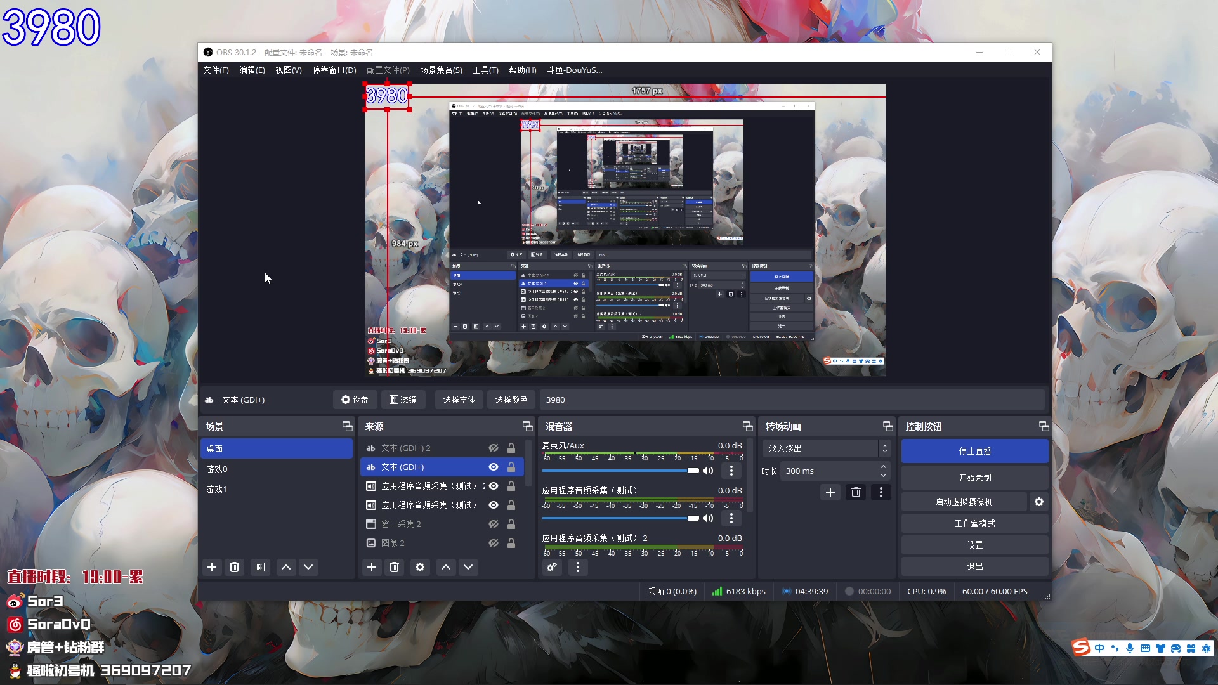Click 开始录制 button
The width and height of the screenshot is (1218, 685).
[974, 478]
